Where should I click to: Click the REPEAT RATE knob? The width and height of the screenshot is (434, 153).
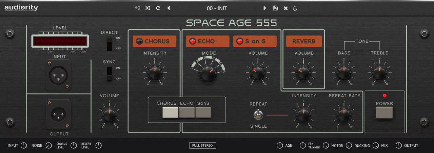344,115
